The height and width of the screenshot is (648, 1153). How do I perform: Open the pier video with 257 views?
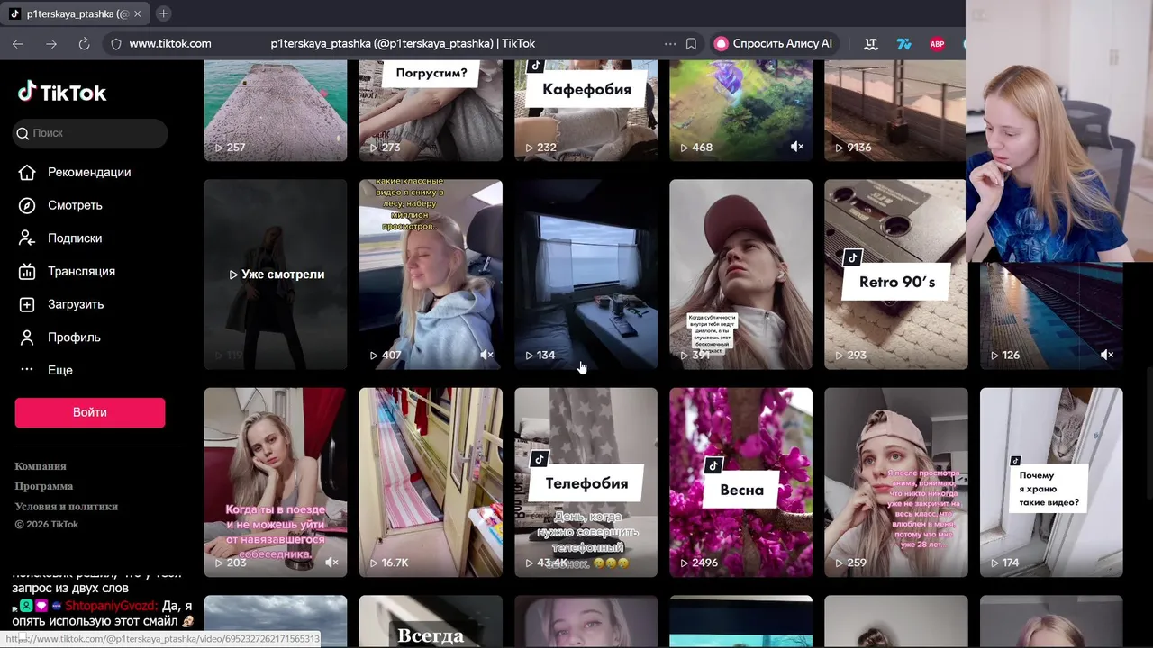276,110
